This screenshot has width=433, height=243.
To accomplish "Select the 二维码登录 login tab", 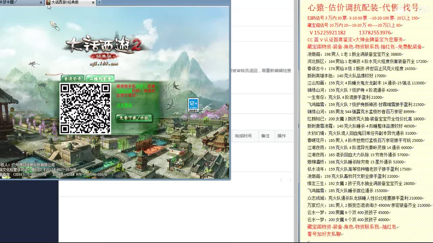I will (x=100, y=79).
